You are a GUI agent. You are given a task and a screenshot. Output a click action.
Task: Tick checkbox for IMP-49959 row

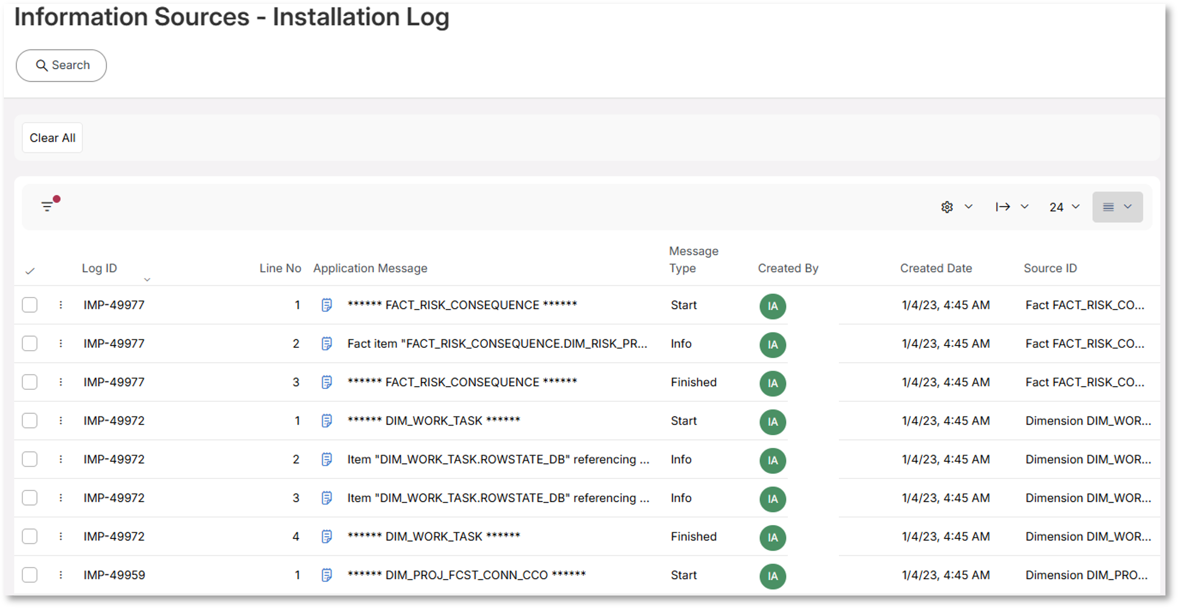click(30, 575)
